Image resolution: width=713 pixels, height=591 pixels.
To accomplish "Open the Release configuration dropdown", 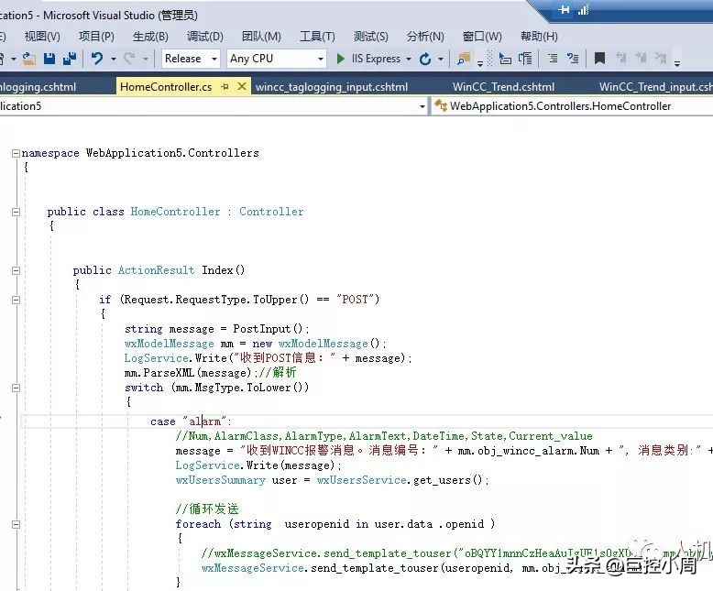I will point(191,59).
